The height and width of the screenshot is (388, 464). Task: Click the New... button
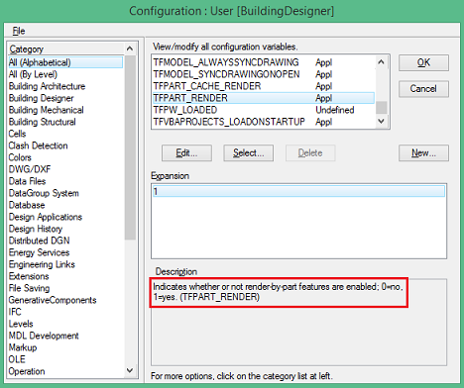coord(423,153)
